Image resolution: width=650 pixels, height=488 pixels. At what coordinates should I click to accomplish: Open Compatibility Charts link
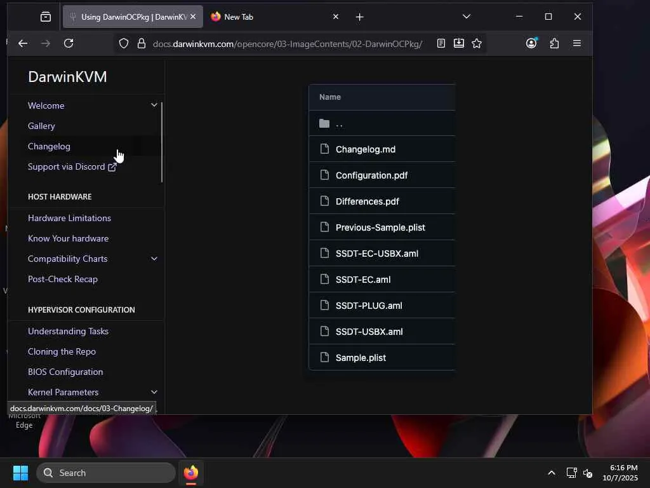click(x=67, y=259)
